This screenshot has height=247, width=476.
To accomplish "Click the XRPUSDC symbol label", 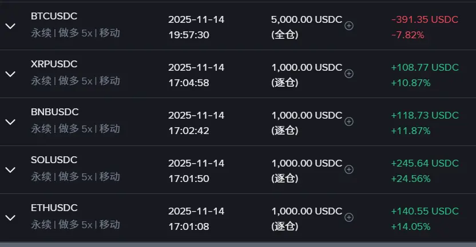I will [x=54, y=64].
